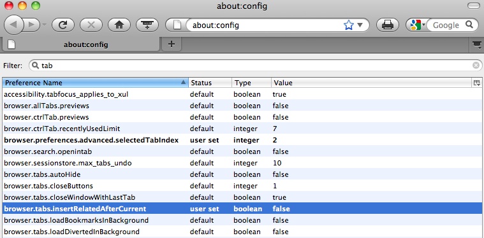Select browser.ctrlTab.recentlyUsedLimit preference

[x=242, y=129]
